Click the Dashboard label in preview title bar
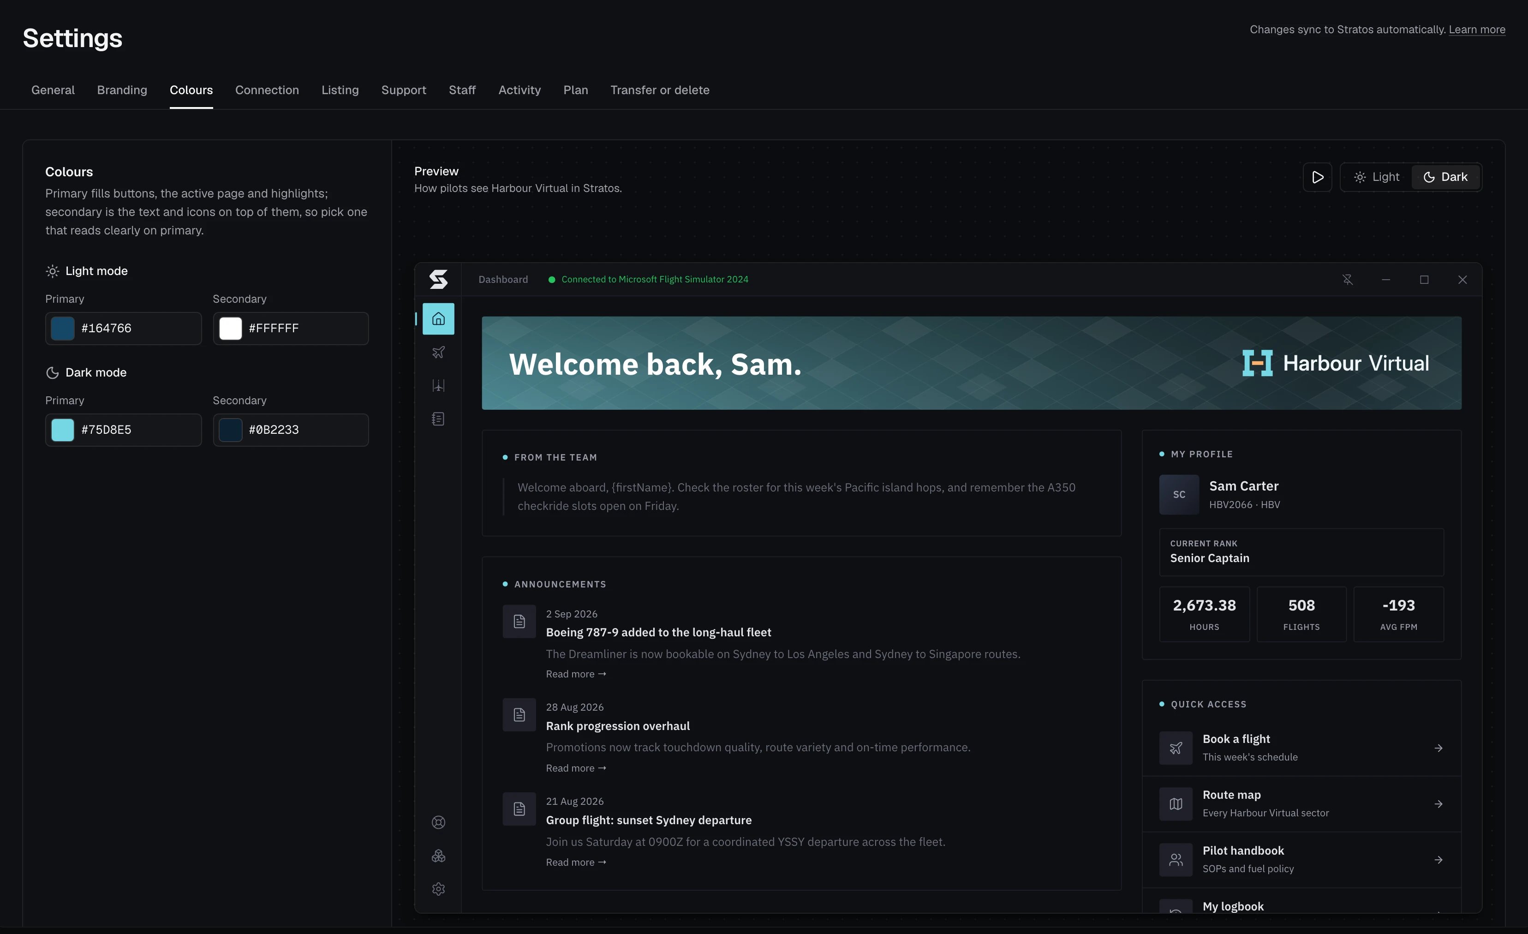Viewport: 1528px width, 934px height. click(x=503, y=280)
